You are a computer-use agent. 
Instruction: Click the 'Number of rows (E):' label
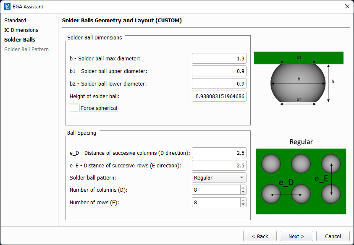[94, 203]
